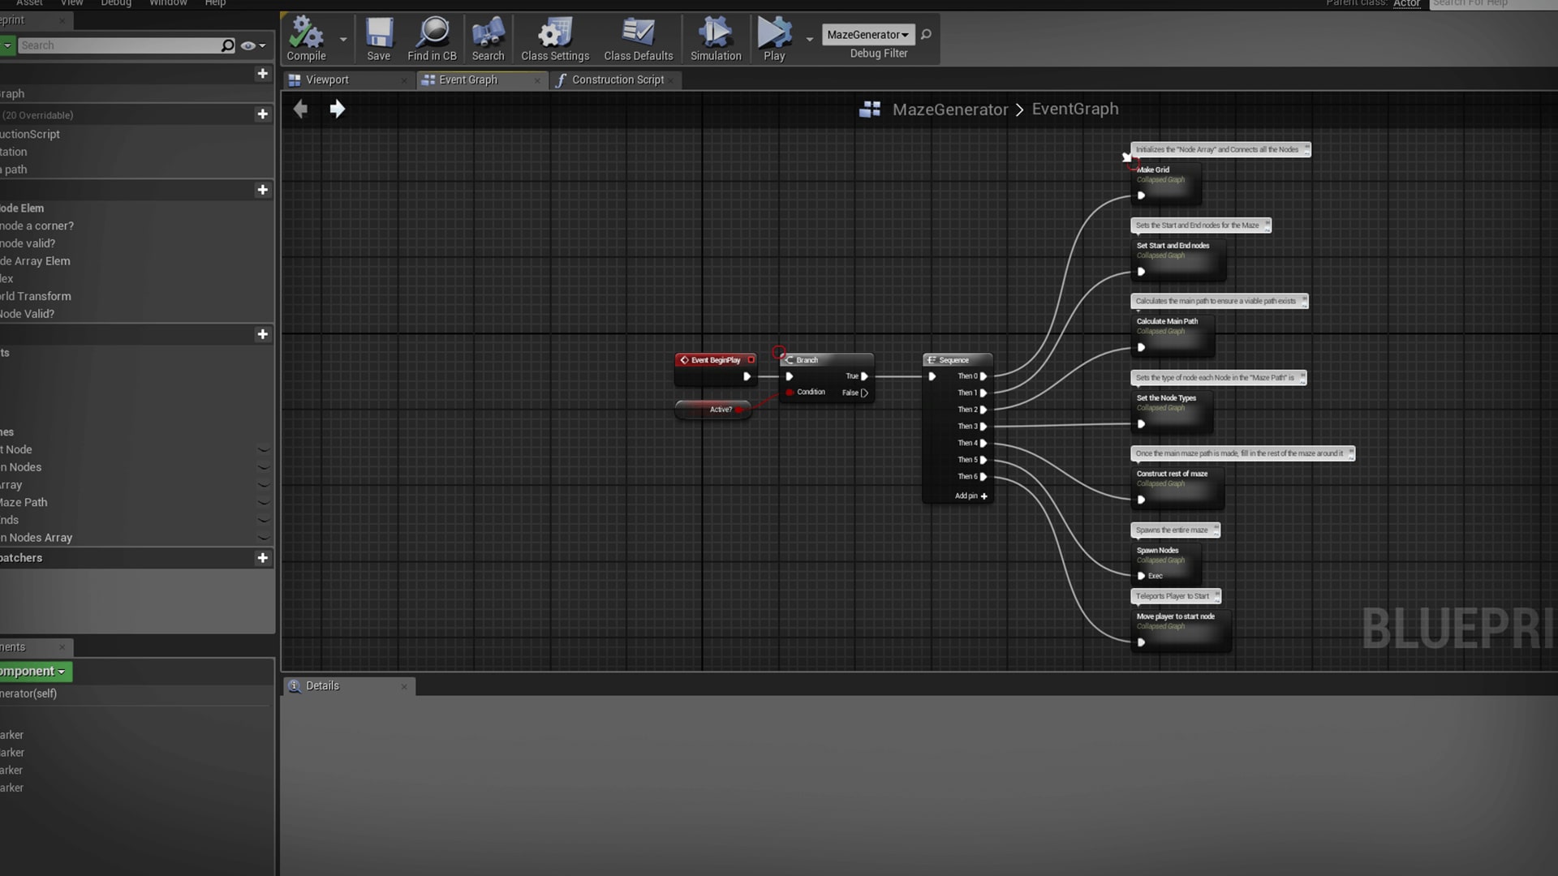
Task: Open the Compile options dropdown arrow
Action: tap(342, 39)
